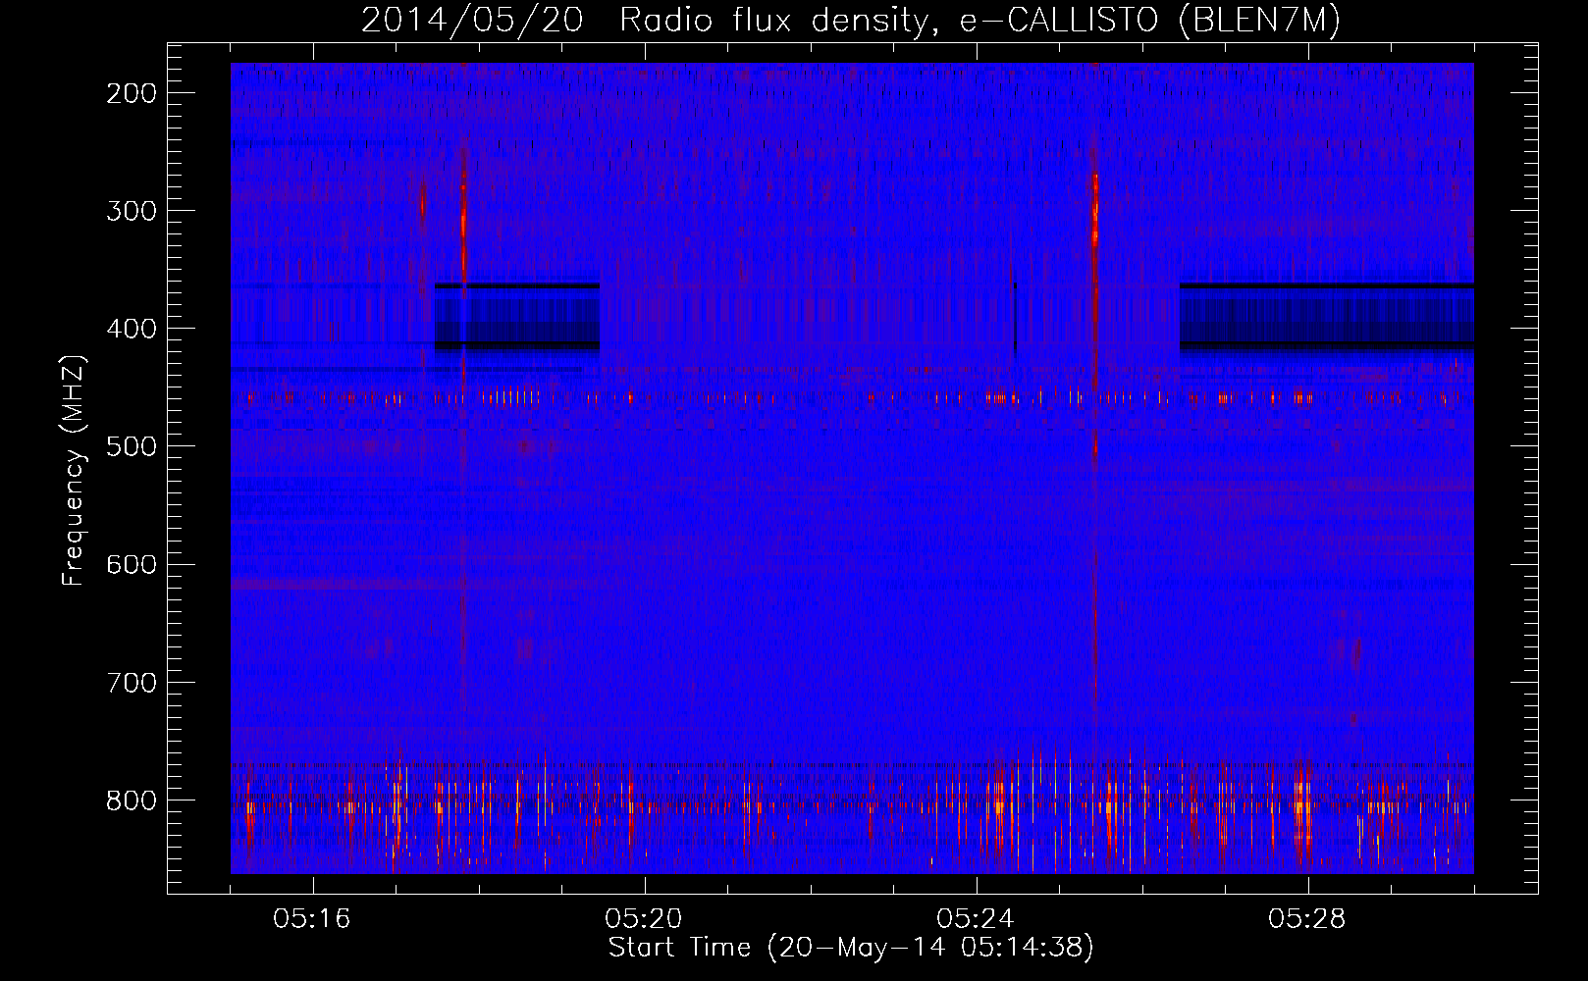Viewport: 1588px width, 981px height.
Task: Select the '400' frequency axis label
Action: point(131,329)
